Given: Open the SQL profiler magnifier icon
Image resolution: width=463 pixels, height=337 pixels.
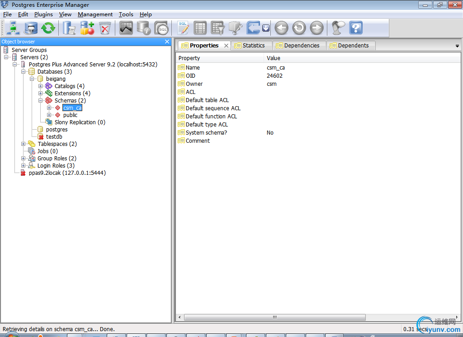Looking at the screenshot, I should [x=161, y=28].
